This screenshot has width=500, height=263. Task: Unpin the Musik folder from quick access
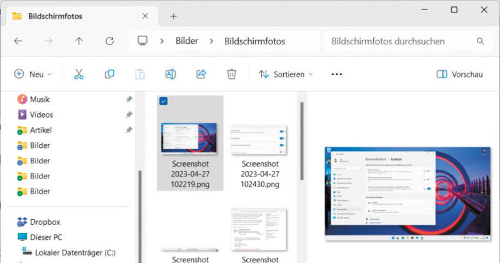click(x=129, y=100)
